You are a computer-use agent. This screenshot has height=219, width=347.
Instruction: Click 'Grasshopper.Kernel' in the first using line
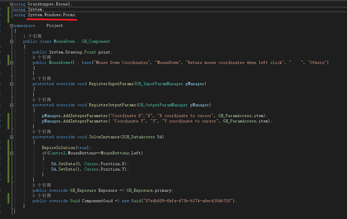click(49, 4)
